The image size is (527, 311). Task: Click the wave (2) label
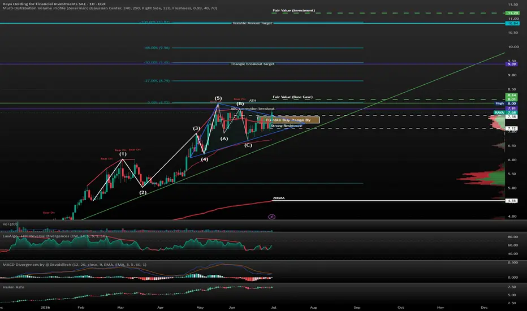click(x=143, y=192)
